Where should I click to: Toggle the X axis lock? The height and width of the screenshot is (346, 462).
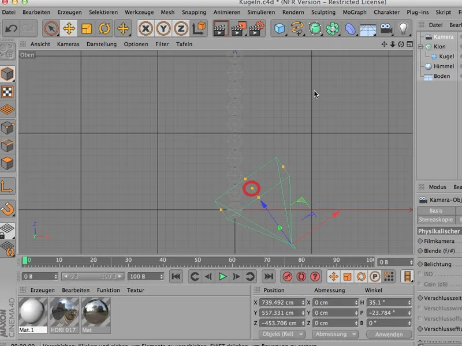[x=146, y=28]
